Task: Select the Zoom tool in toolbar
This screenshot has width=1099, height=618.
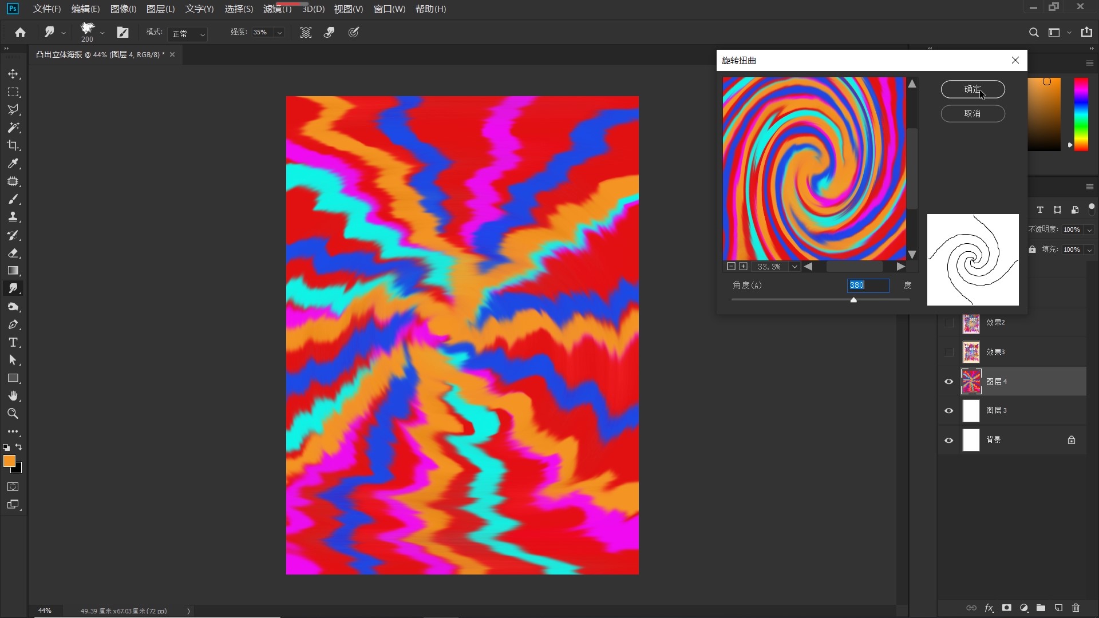Action: (13, 414)
